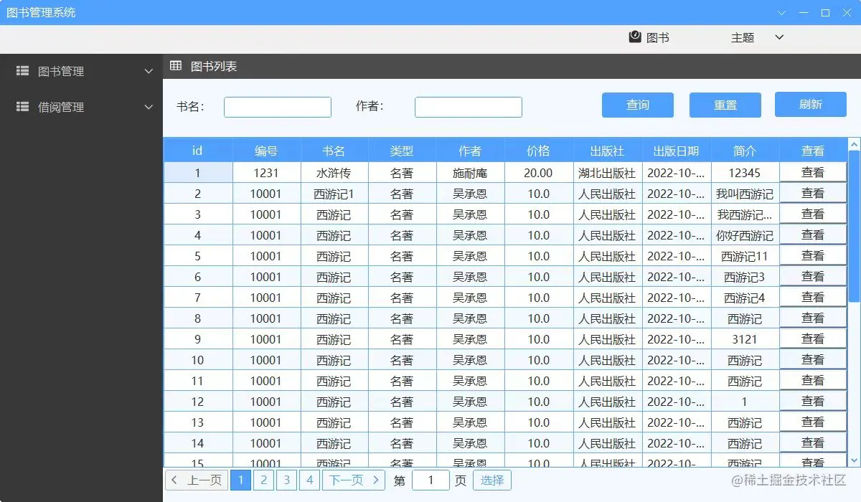The width and height of the screenshot is (861, 502).
Task: Click the book icon in the top toolbar
Action: (x=634, y=37)
